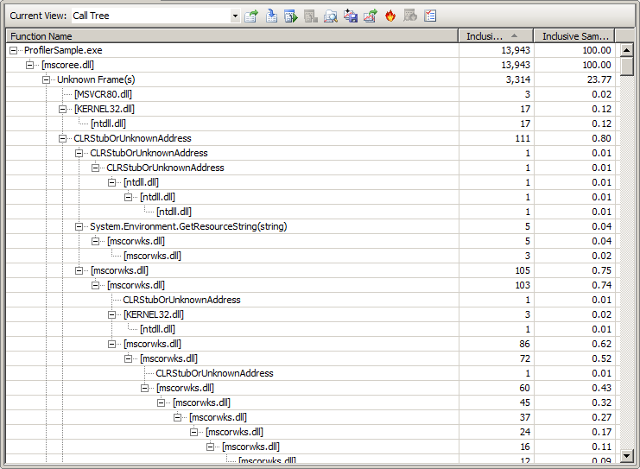
Task: Collapse the [mscorwks.dll] node with 16 samples
Action: point(210,447)
